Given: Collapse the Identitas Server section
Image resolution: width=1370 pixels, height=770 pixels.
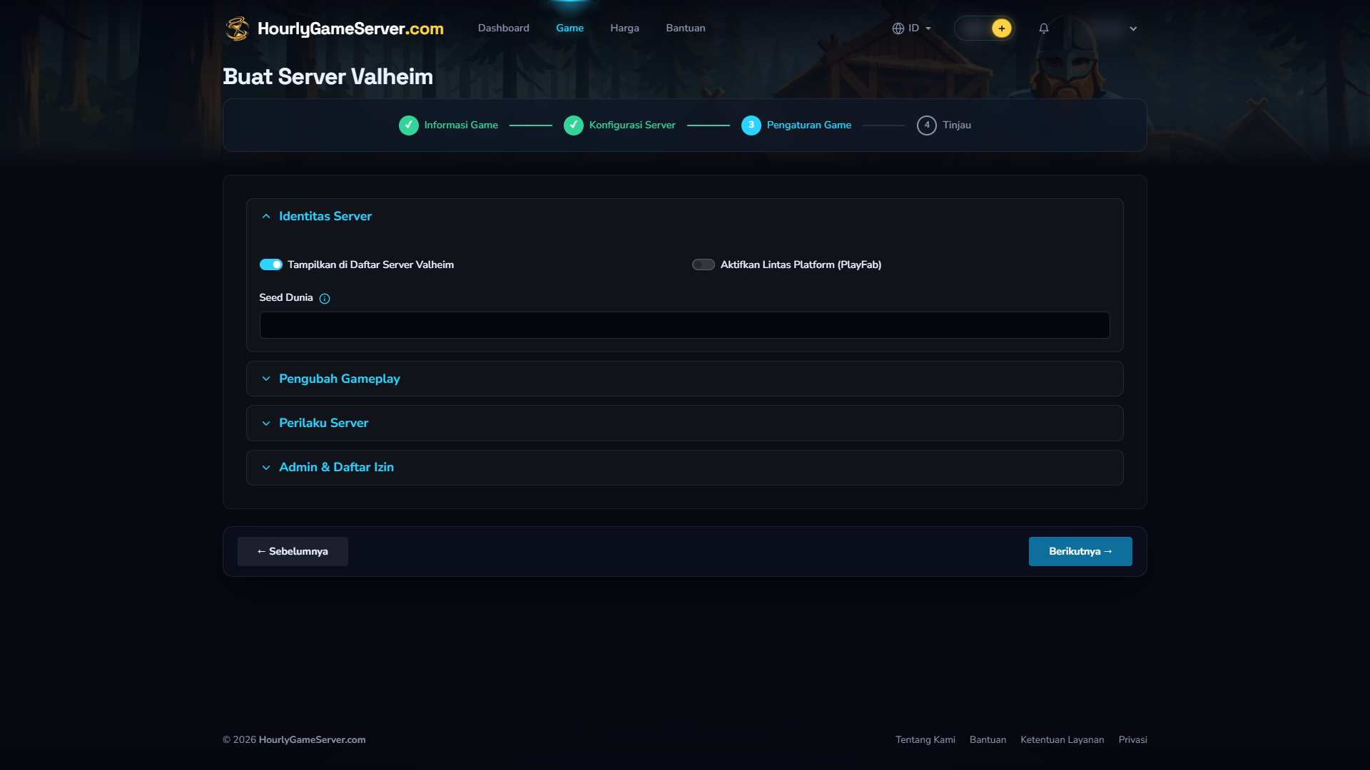Looking at the screenshot, I should point(685,216).
